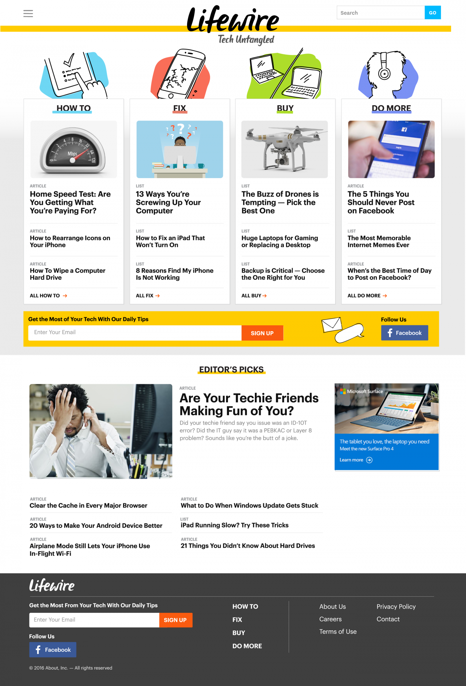Viewport: 466px width, 686px height.
Task: Click the cracked phone Fix illustration
Action: 180,74
